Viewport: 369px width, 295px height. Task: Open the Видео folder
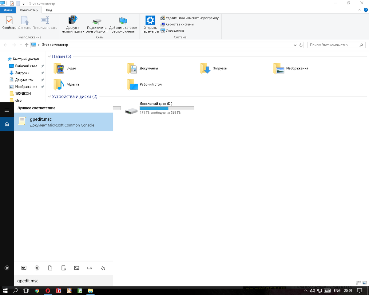tap(65, 68)
